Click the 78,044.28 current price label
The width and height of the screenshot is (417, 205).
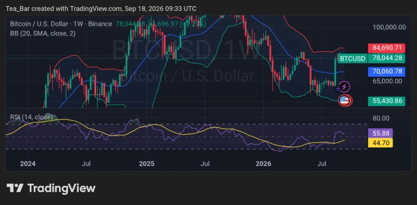387,59
